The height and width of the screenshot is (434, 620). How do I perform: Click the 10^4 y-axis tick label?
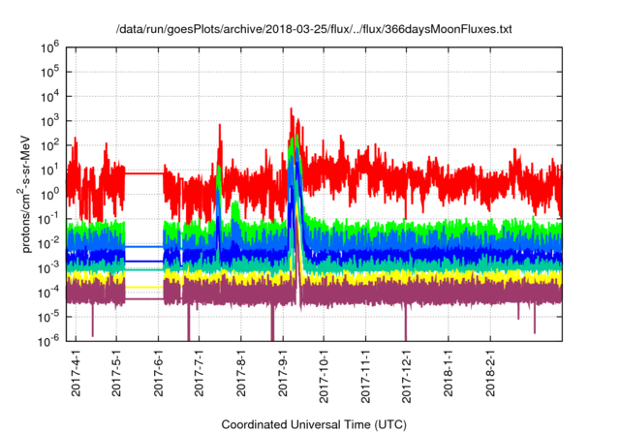(49, 97)
